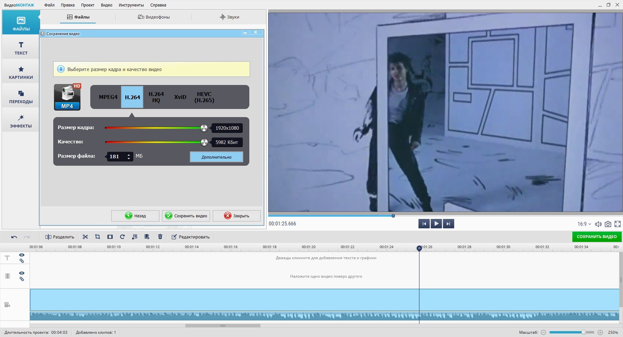Viewport: 623px width, 337px height.
Task: Open the 16:9 aspect ratio dropdown
Action: pyautogui.click(x=584, y=224)
